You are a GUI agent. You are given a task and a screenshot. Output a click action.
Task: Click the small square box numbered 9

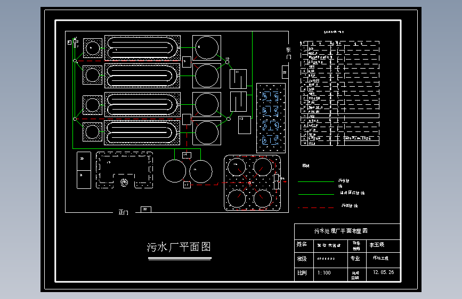[x=187, y=62]
